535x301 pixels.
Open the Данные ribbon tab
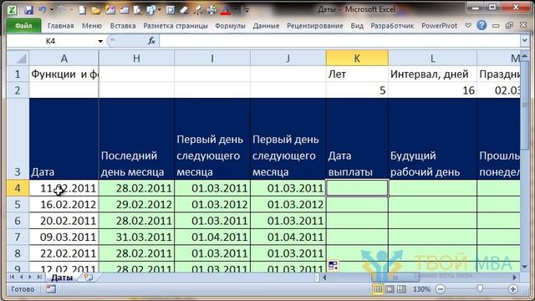[x=266, y=26]
